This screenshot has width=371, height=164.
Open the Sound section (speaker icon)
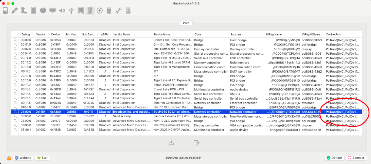(62, 11)
